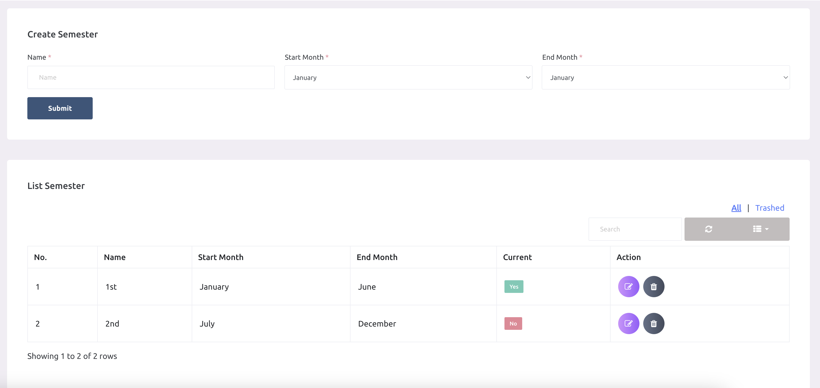Click the Submit button
820x388 pixels.
[x=60, y=108]
